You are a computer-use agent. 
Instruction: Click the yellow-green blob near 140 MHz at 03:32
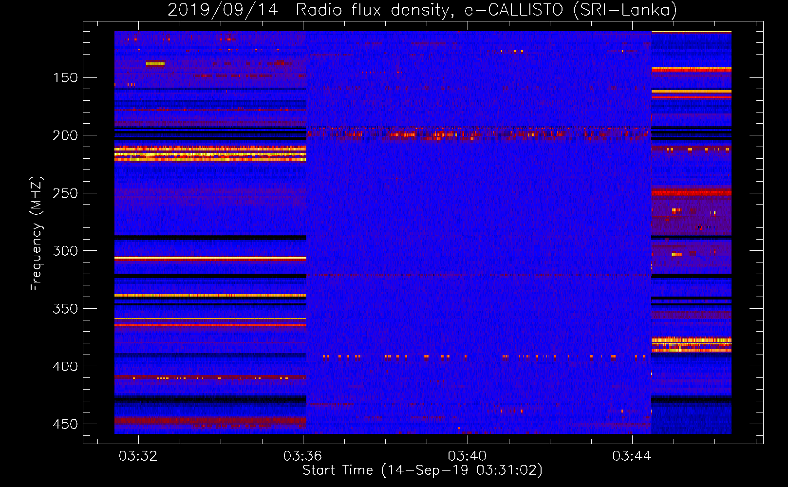point(155,63)
